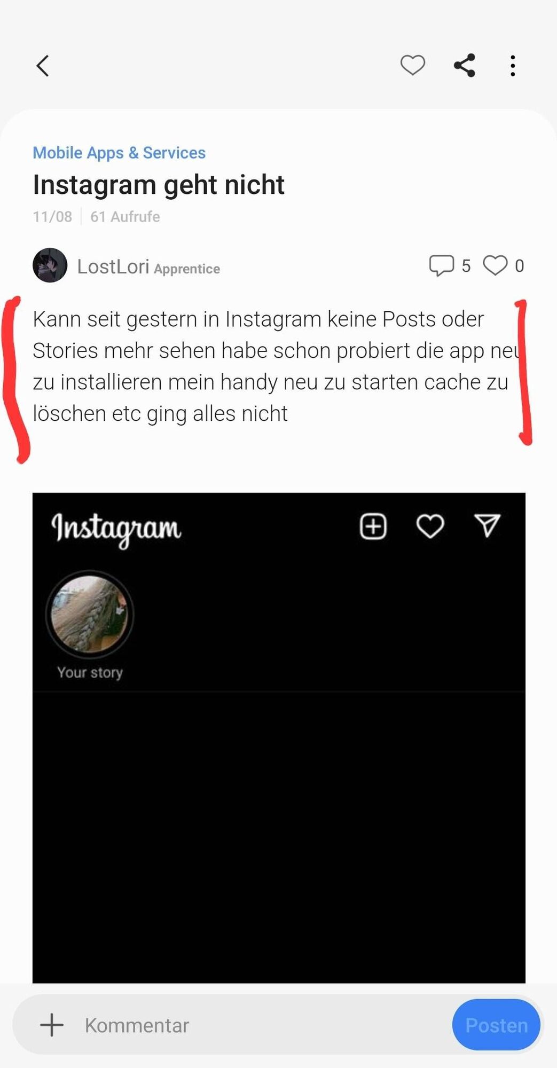Image resolution: width=557 pixels, height=1068 pixels.
Task: Tap the new post plus icon
Action: [x=373, y=527]
